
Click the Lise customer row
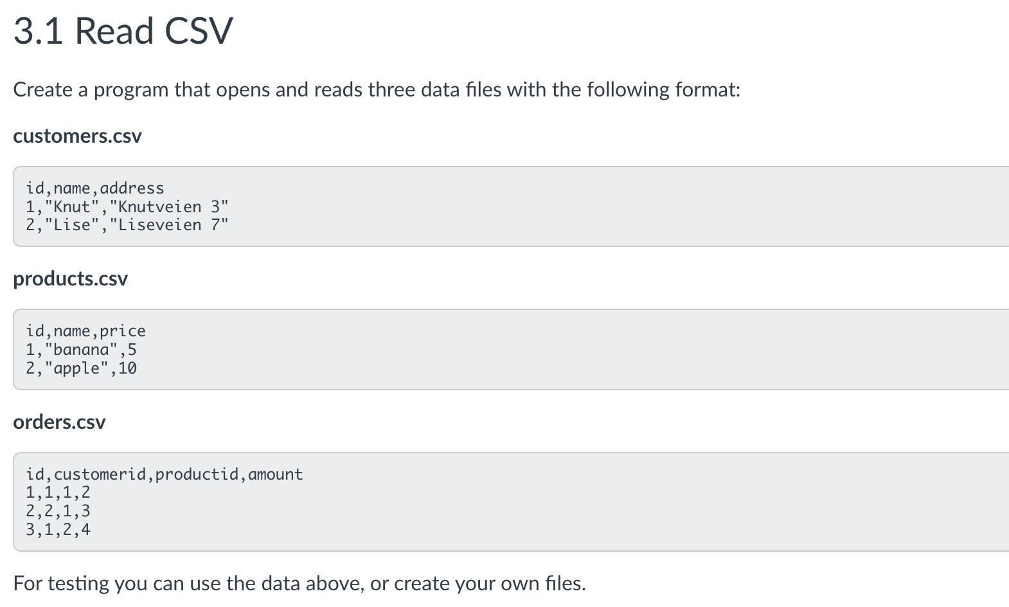click(x=127, y=225)
